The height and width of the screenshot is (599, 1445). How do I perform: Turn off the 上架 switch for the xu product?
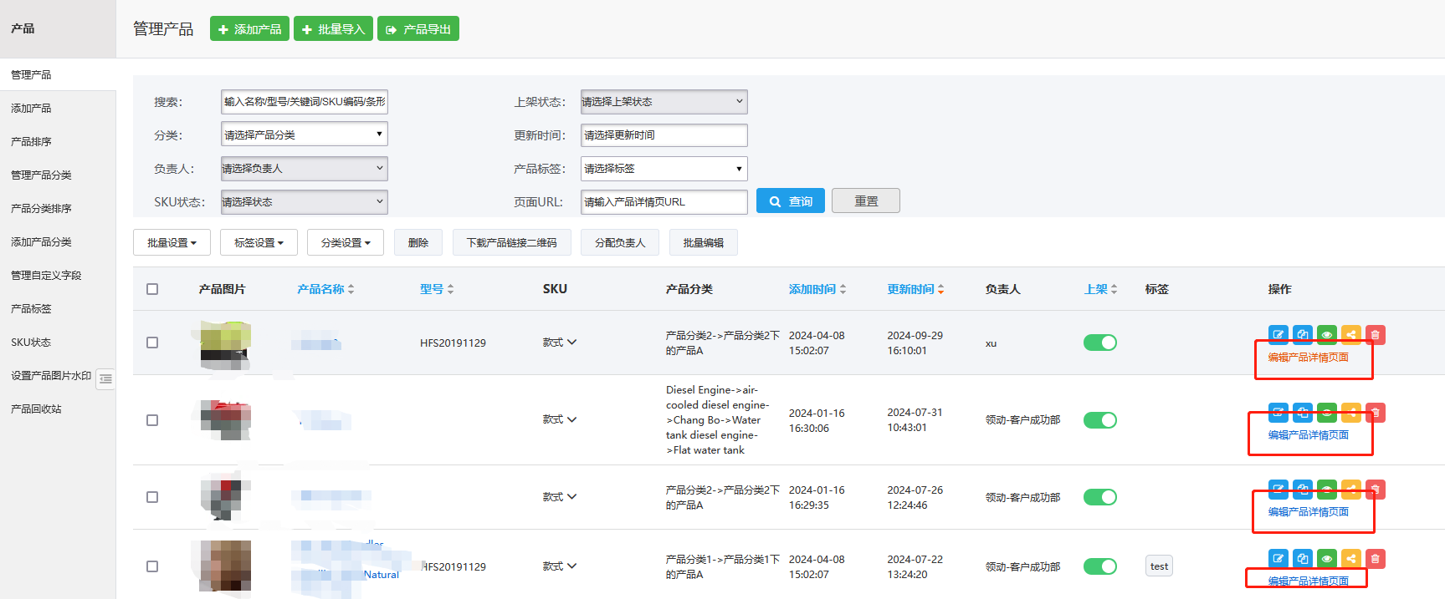(1099, 343)
